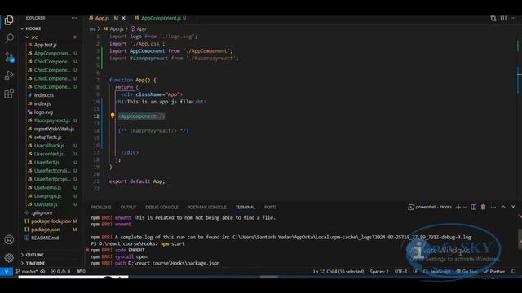
Task: Click line 12 number in gutter
Action: [96, 116]
